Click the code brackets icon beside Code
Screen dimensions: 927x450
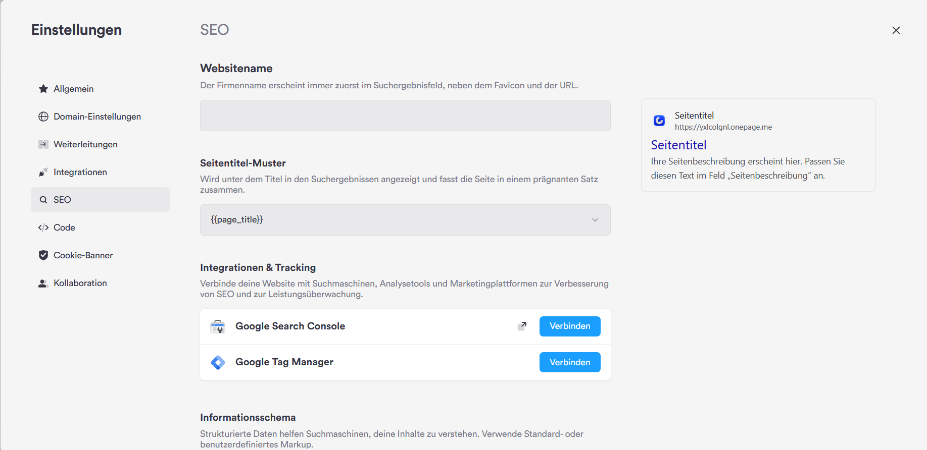[43, 228]
